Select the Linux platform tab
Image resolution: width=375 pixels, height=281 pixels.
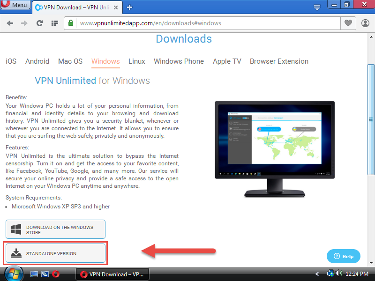click(x=137, y=61)
